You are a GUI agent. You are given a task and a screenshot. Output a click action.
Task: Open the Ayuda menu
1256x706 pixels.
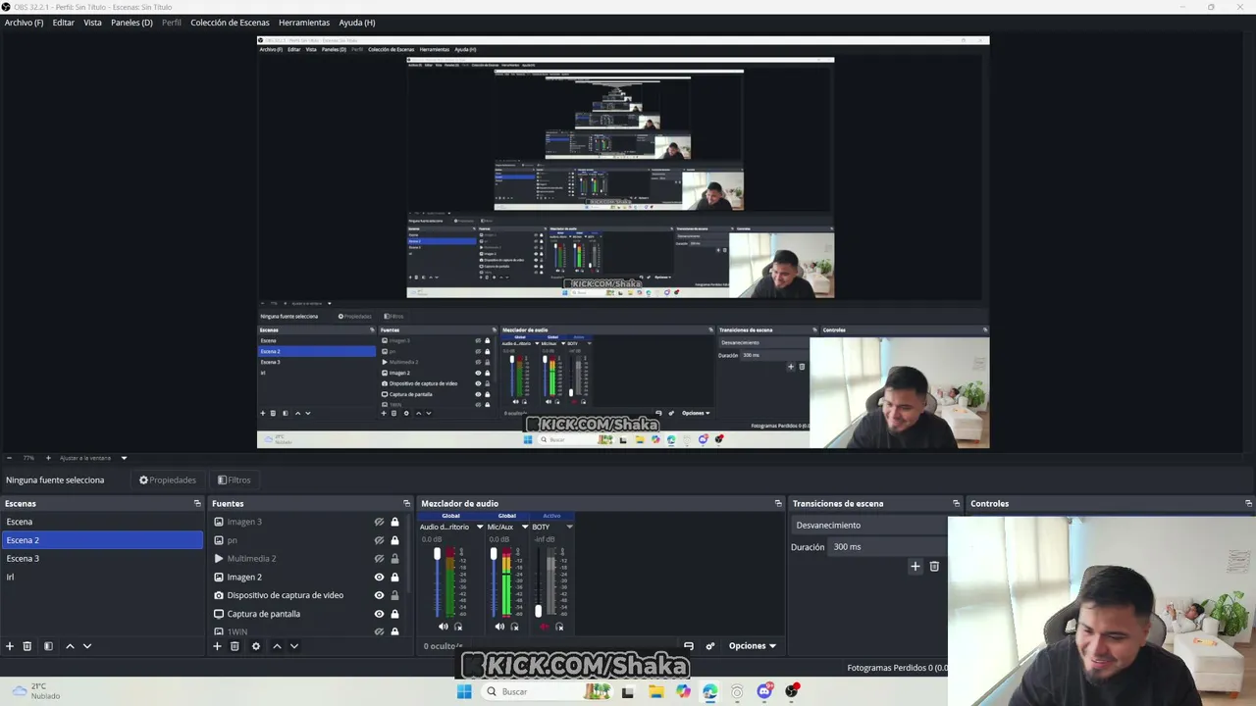(x=357, y=23)
